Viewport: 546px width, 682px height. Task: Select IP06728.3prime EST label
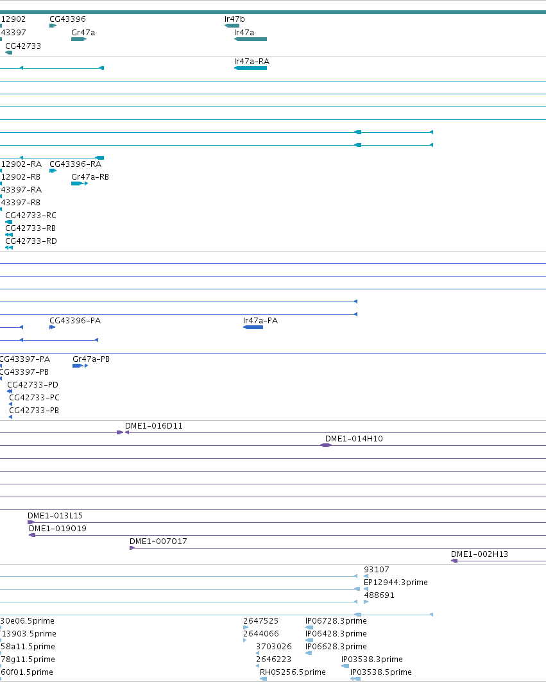tap(336, 621)
